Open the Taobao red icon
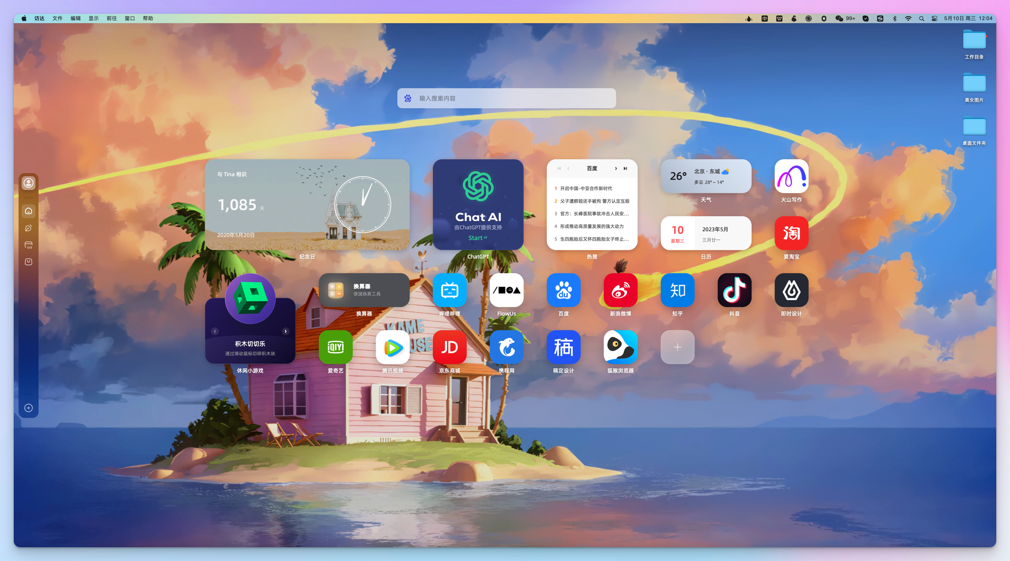 791,233
